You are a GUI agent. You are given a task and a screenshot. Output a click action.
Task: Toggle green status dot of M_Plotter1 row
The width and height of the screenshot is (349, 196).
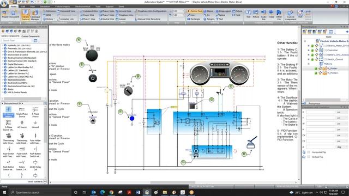pos(316,73)
